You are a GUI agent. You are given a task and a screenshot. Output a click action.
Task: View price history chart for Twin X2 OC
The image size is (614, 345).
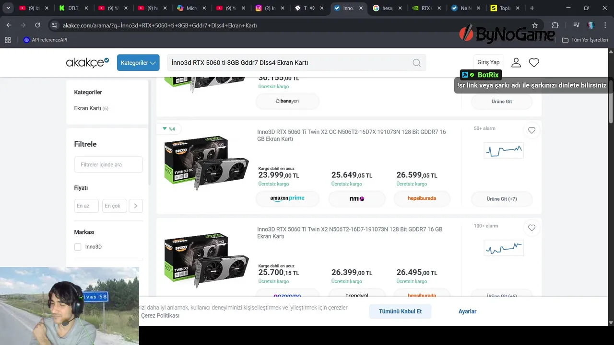click(x=504, y=150)
